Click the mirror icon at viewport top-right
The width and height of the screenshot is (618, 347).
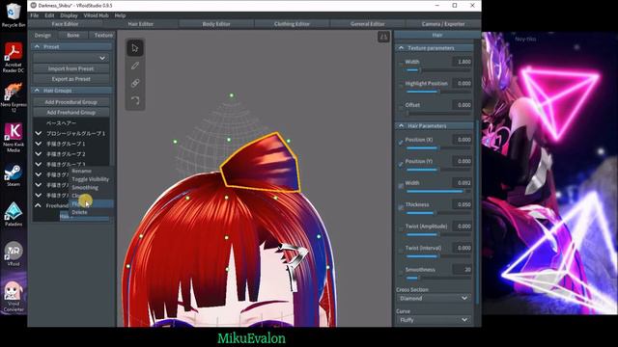[383, 37]
